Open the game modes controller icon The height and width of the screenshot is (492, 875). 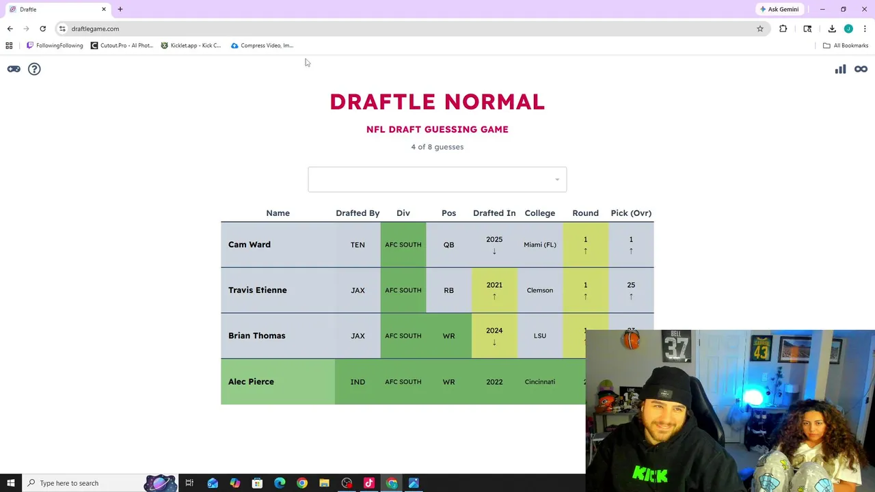(14, 69)
